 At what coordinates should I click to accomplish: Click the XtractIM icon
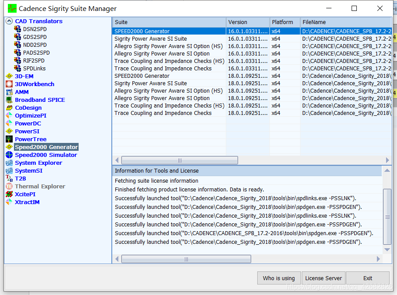[x=9, y=202]
